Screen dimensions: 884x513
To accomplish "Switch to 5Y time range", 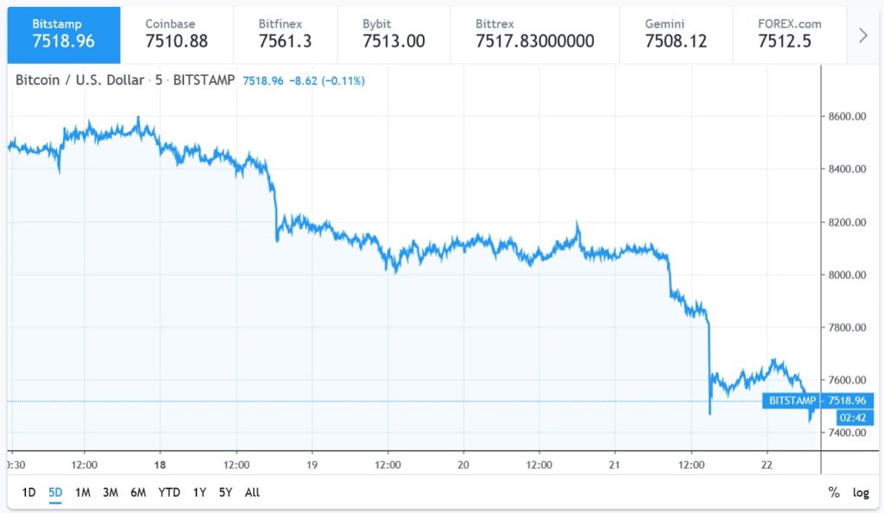I will point(225,492).
